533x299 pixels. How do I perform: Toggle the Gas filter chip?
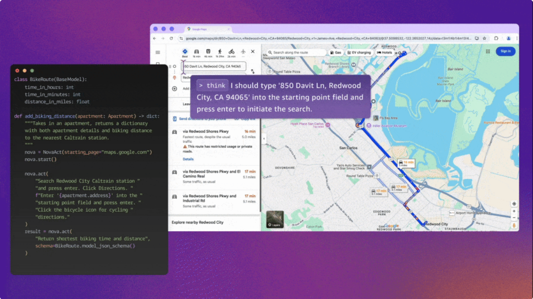336,52
